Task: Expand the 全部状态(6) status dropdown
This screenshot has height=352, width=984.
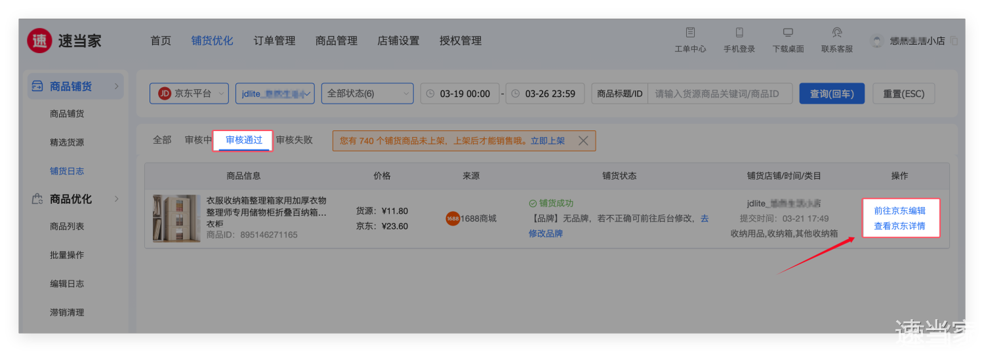Action: tap(367, 94)
